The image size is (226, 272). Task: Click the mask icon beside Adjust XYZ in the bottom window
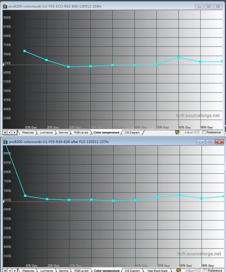178,270
